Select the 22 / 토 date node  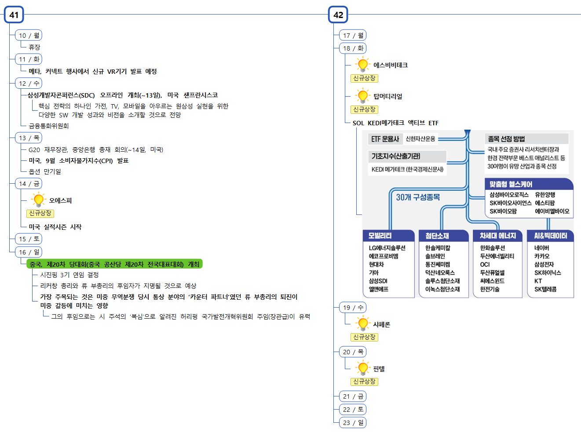point(353,409)
